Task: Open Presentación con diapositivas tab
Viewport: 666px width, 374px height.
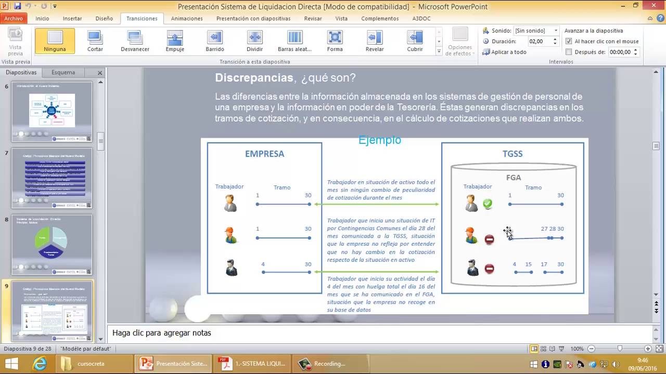Action: (253, 18)
